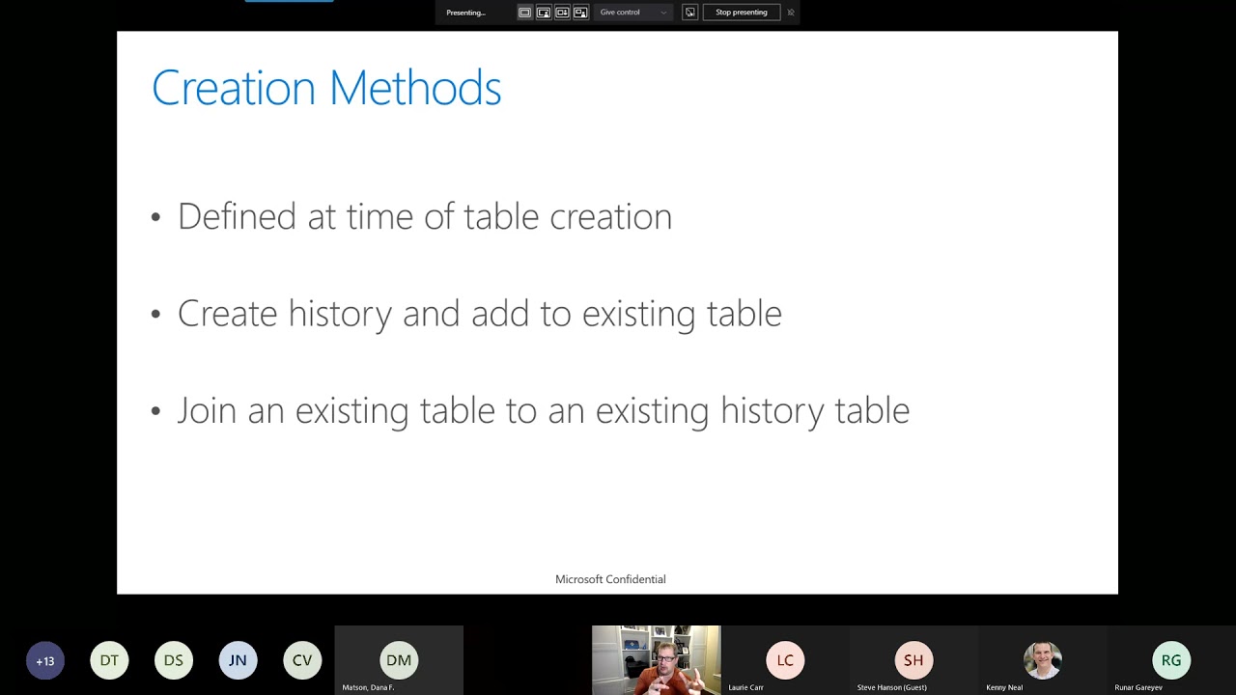Select participant avatar CV

(302, 660)
